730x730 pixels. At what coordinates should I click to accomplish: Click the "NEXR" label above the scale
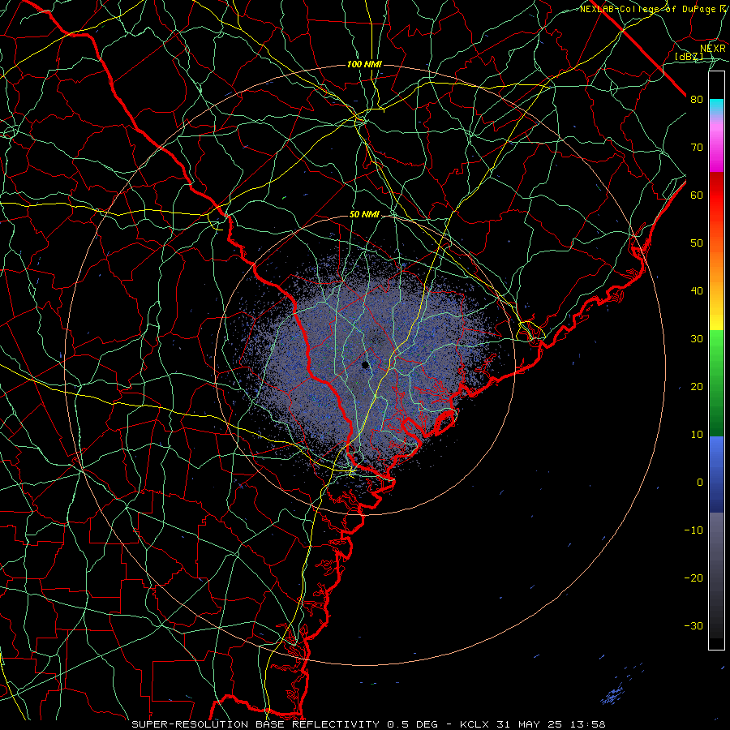click(712, 48)
